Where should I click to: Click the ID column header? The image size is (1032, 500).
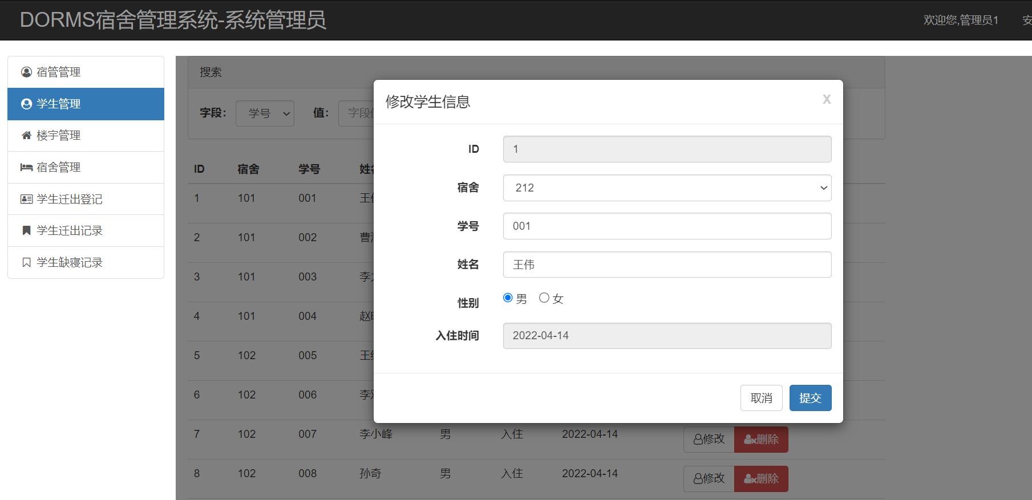pos(199,169)
